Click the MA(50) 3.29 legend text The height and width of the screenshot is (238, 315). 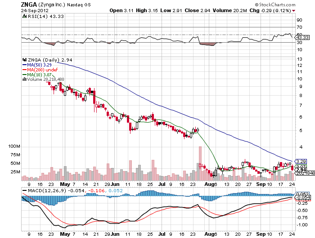click(x=40, y=65)
